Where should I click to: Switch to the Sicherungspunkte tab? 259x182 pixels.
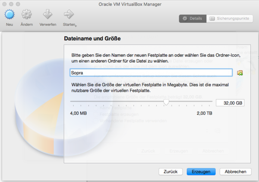229,19
